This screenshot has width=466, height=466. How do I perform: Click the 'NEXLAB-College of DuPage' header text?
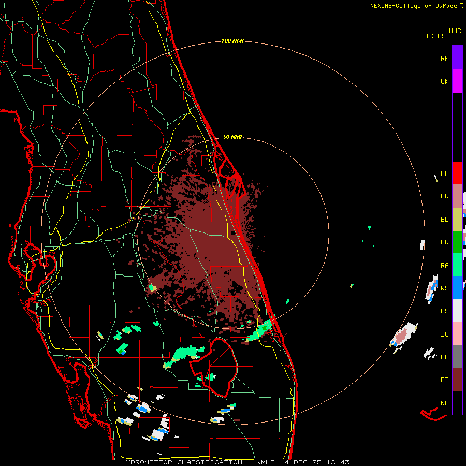pos(413,6)
